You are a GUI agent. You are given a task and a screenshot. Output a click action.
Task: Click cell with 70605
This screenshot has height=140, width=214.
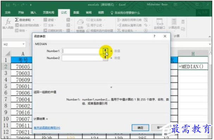22,67
